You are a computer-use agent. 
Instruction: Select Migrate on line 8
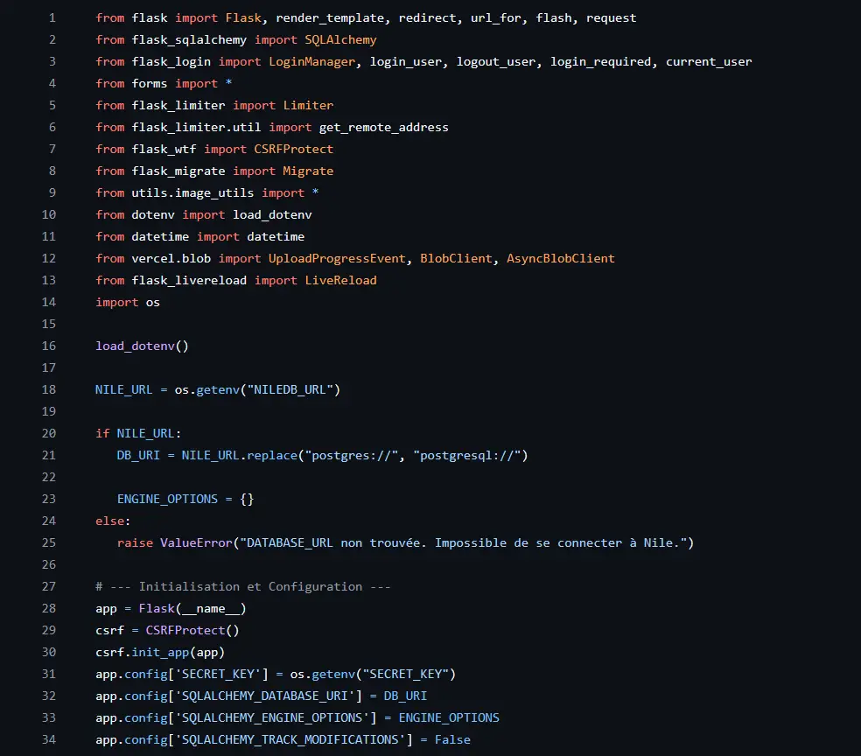308,171
